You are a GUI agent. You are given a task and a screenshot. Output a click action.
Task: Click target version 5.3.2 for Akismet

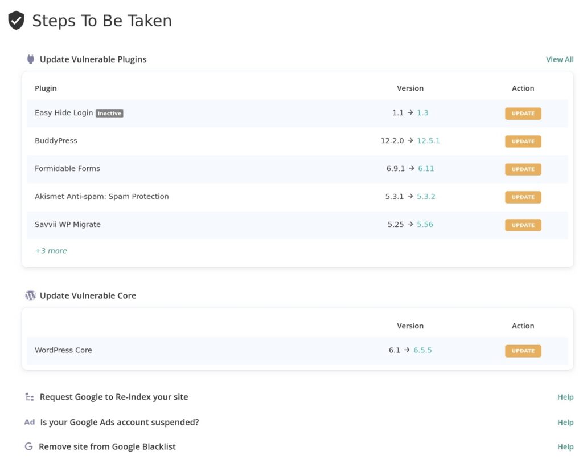tap(426, 197)
